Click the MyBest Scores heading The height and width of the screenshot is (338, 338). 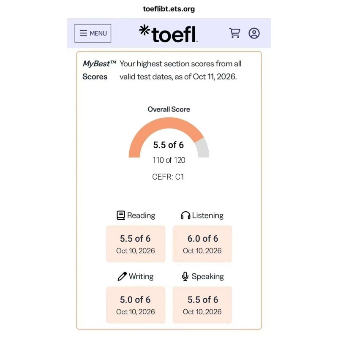[x=99, y=70]
